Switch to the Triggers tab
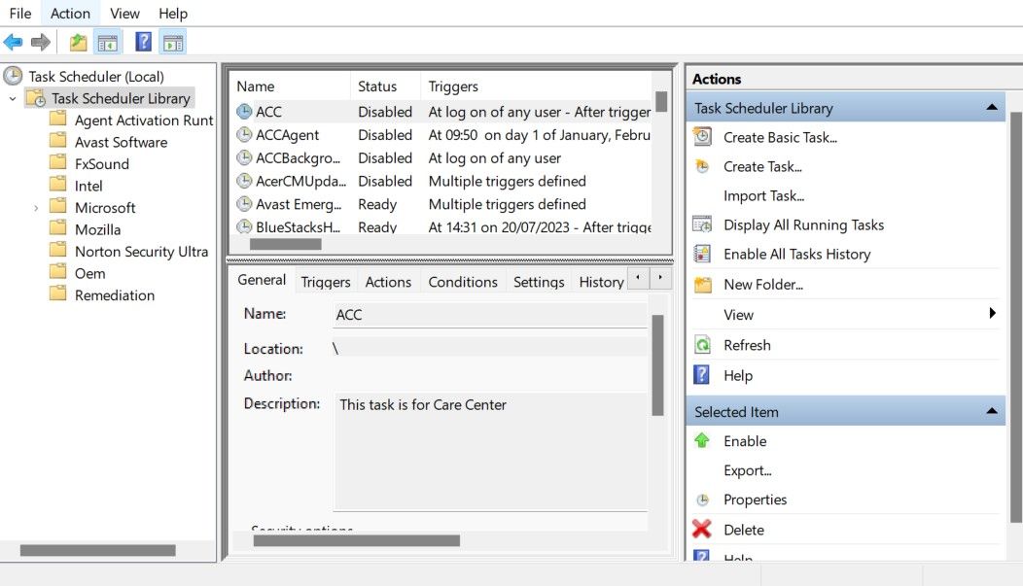 tap(325, 282)
